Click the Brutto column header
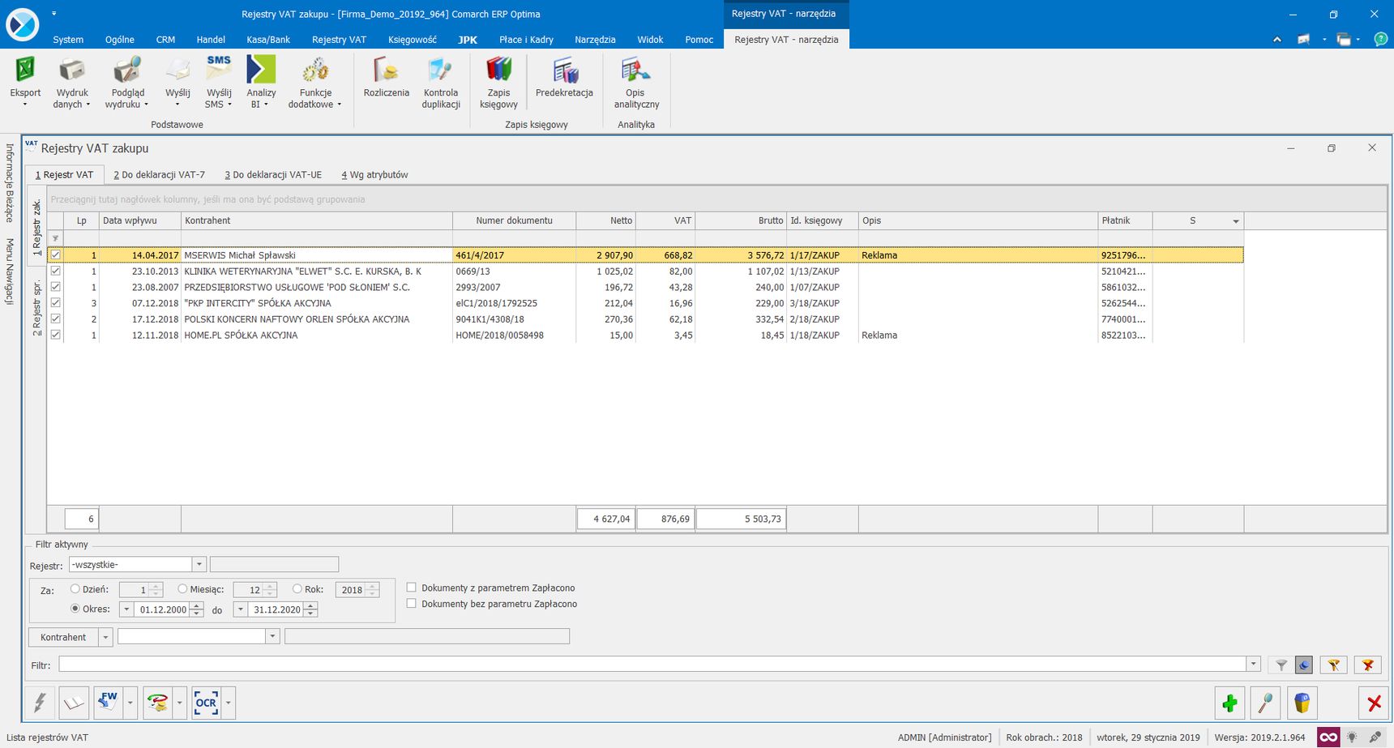This screenshot has height=748, width=1394. point(740,220)
